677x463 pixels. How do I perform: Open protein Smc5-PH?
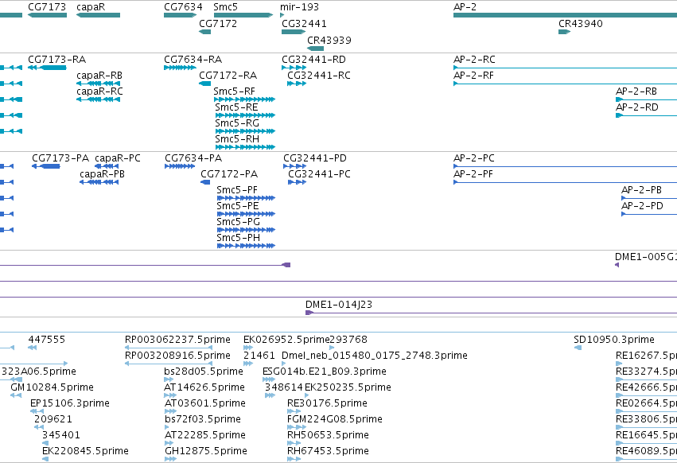click(x=246, y=246)
